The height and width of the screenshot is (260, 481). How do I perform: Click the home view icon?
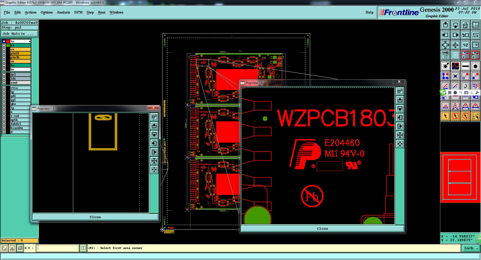click(x=465, y=25)
